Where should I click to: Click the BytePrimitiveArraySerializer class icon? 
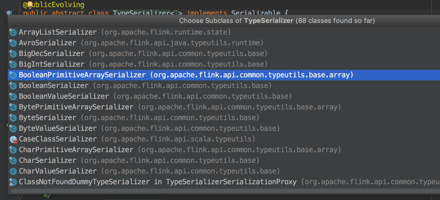13,107
